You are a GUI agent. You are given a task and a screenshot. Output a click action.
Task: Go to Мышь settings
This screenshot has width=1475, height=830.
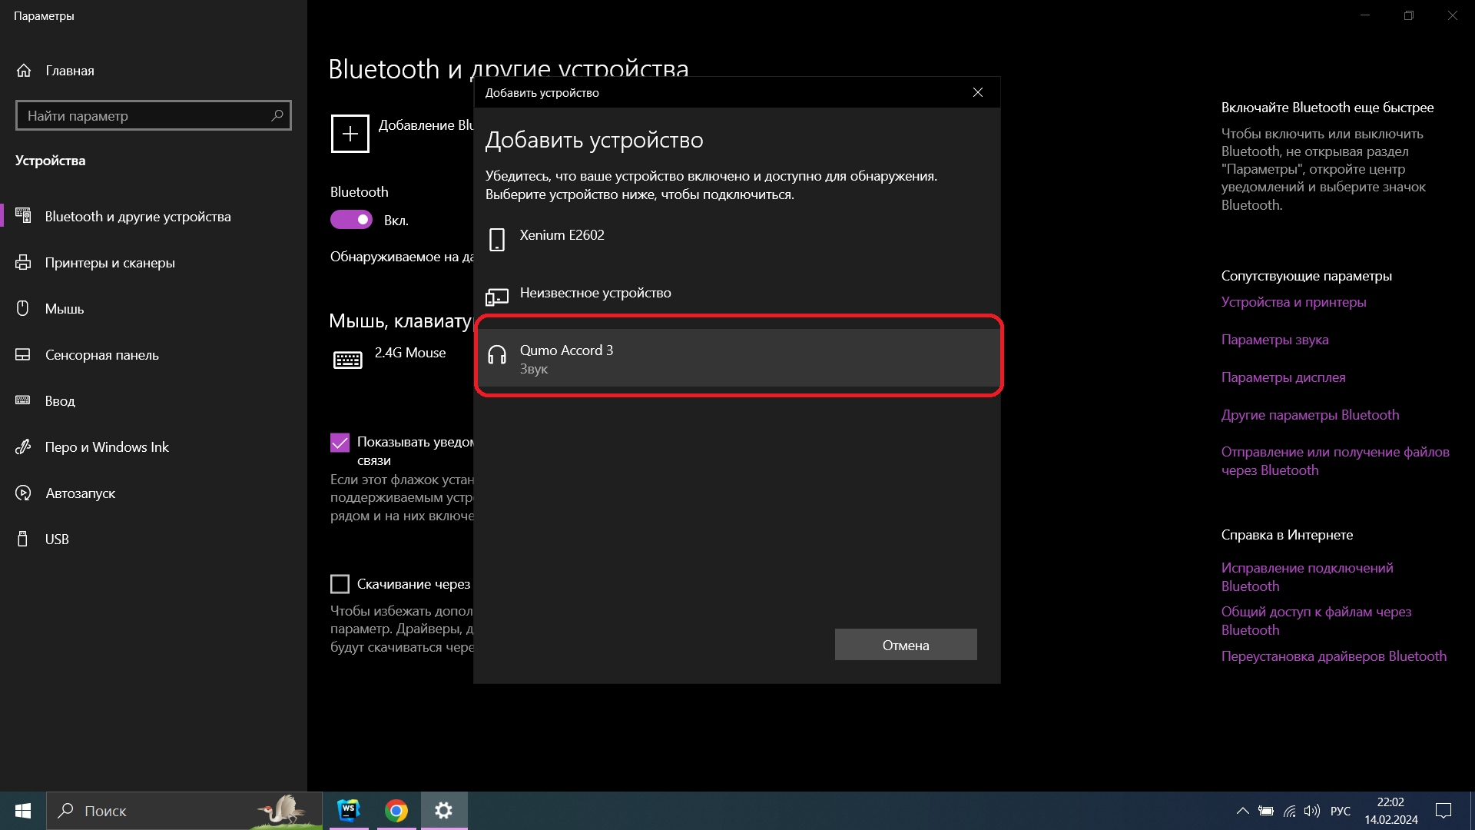coord(154,309)
